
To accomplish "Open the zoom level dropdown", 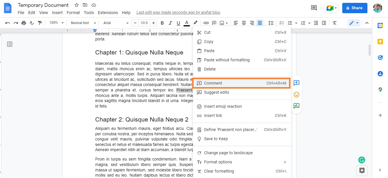I will pyautogui.click(x=56, y=23).
